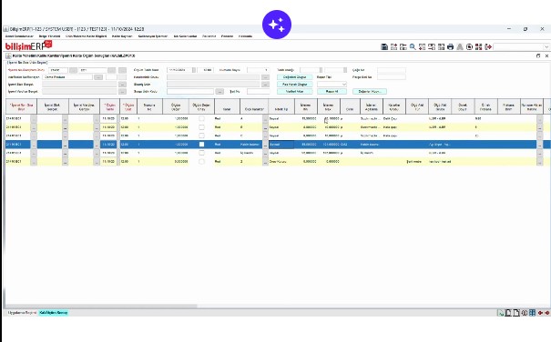Click into the Seri No input field
551x342 pixels.
(x=259, y=91)
